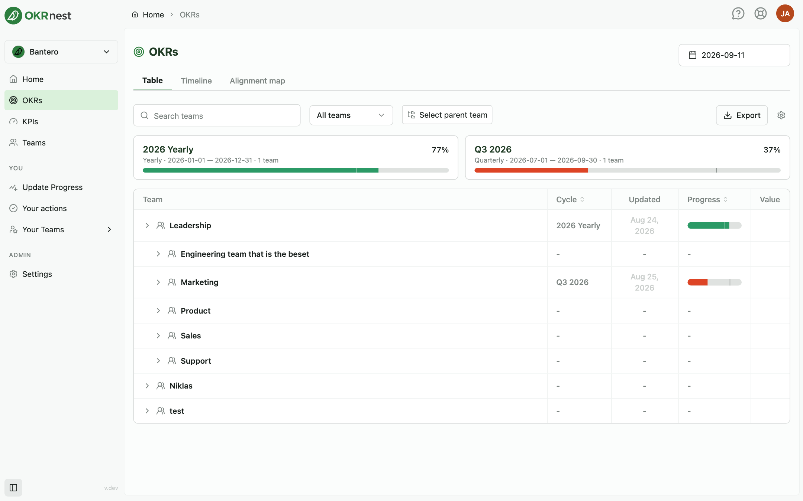Open Your actions page
The width and height of the screenshot is (803, 501).
(61, 208)
